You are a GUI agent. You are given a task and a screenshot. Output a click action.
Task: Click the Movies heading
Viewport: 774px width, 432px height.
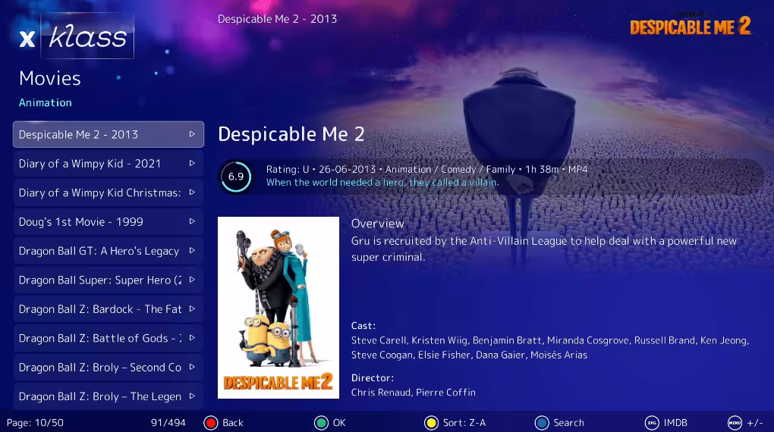pyautogui.click(x=50, y=78)
